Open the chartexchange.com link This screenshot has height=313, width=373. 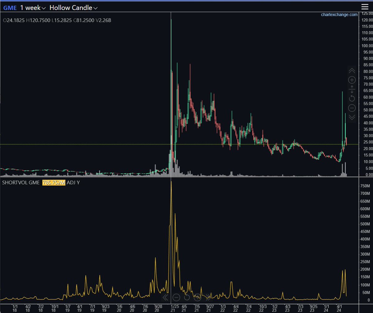[339, 15]
